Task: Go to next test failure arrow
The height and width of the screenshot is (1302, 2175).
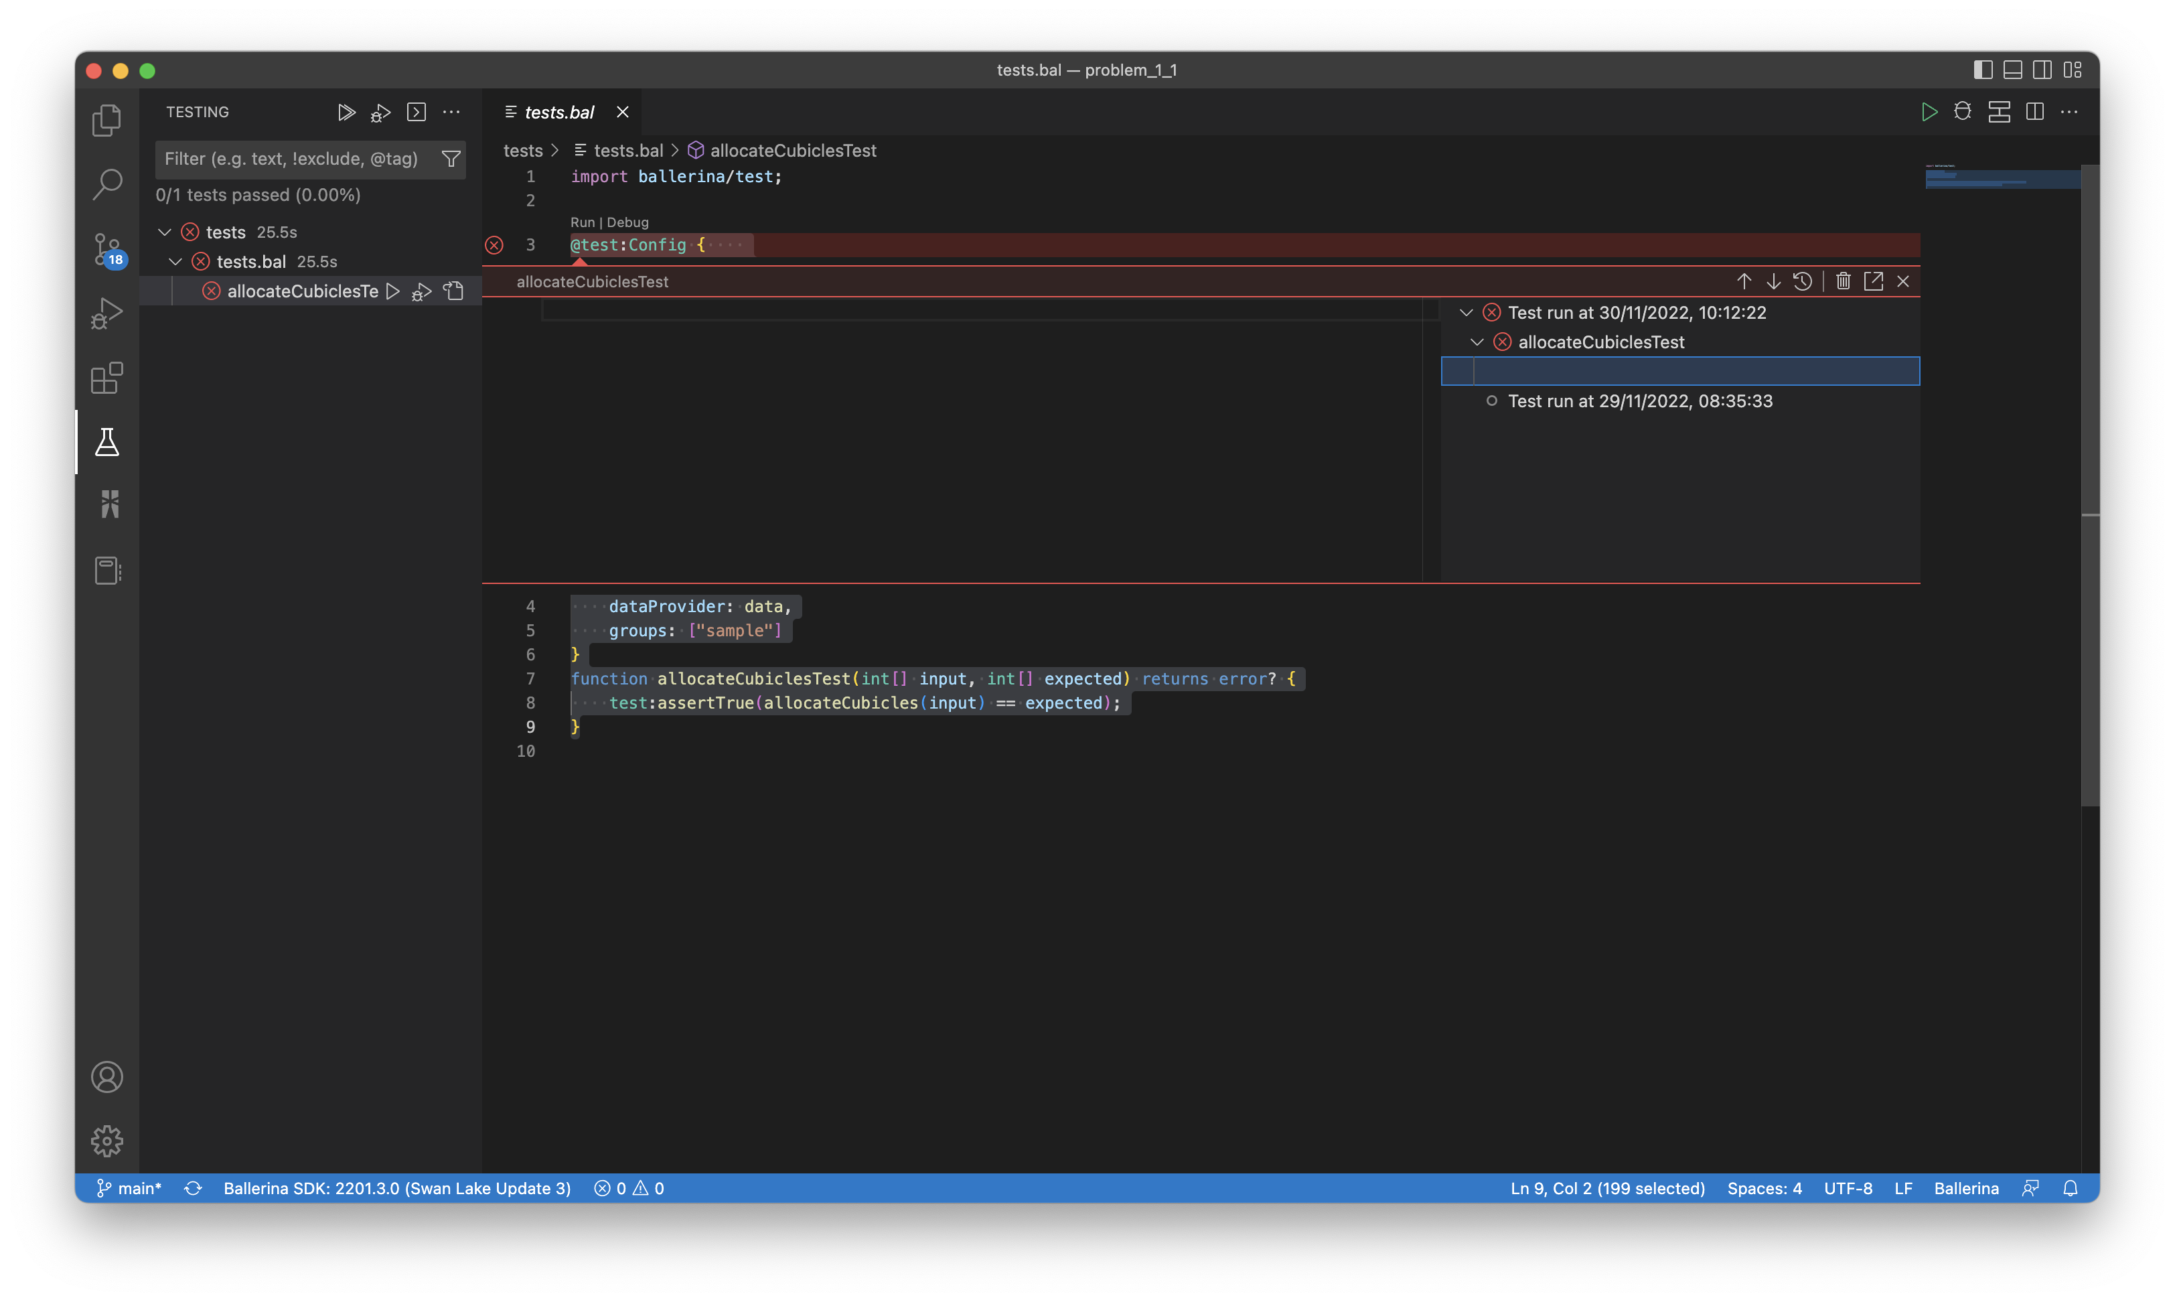Action: pos(1773,281)
